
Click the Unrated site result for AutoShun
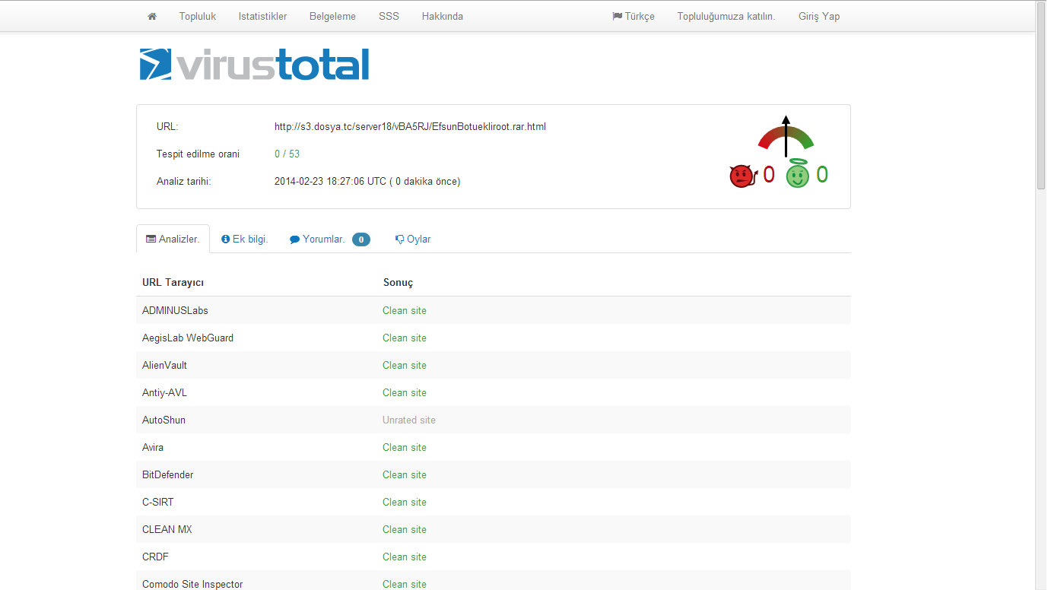tap(409, 420)
